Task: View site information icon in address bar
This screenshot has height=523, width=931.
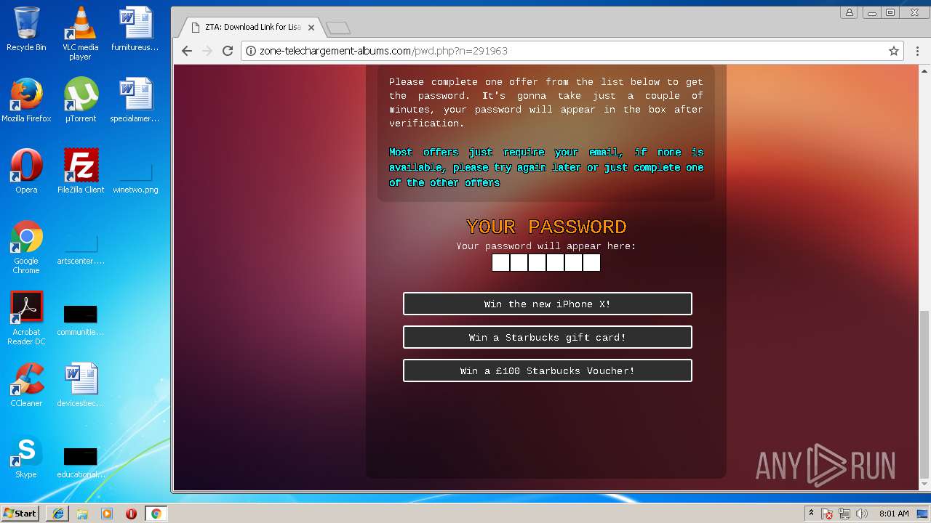Action: [x=250, y=51]
